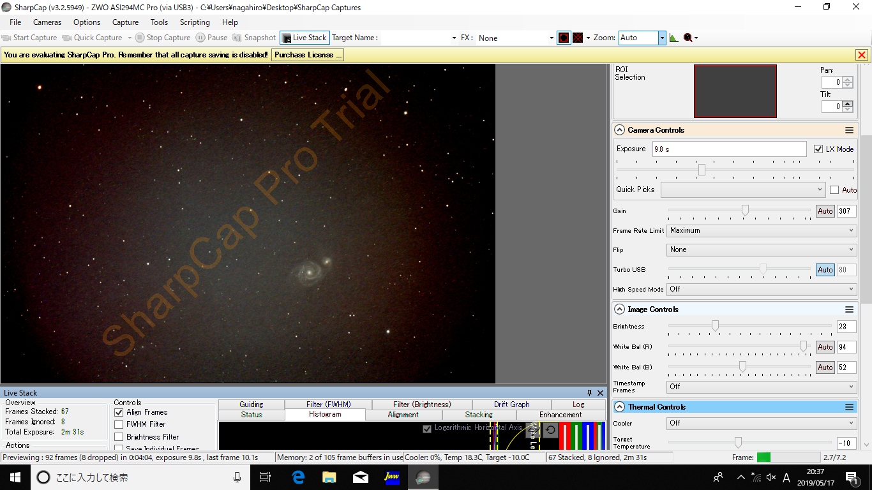
Task: Toggle the LX Mode checkbox
Action: click(x=819, y=149)
